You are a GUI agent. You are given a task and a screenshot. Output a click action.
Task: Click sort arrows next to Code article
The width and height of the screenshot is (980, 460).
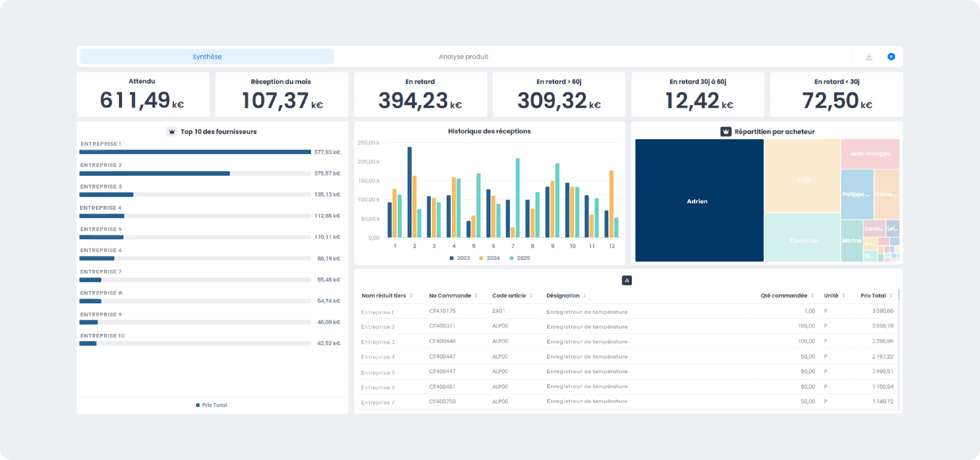pos(531,296)
